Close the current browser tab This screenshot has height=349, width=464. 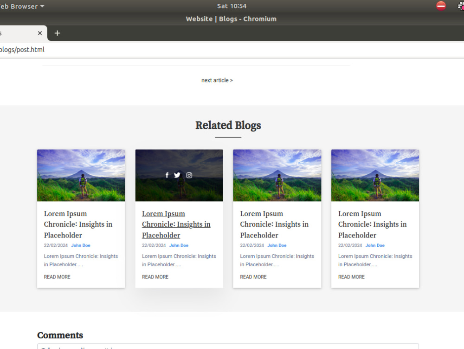point(40,33)
